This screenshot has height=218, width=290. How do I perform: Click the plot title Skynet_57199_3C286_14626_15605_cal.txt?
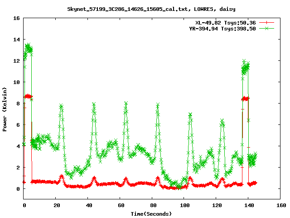[x=129, y=9]
